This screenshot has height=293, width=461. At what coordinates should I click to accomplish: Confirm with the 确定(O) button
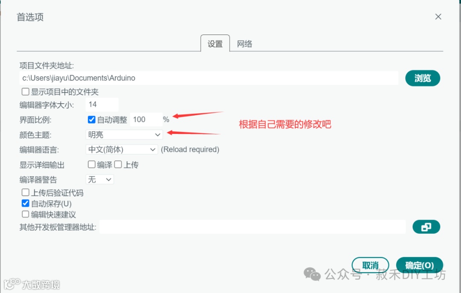(420, 265)
